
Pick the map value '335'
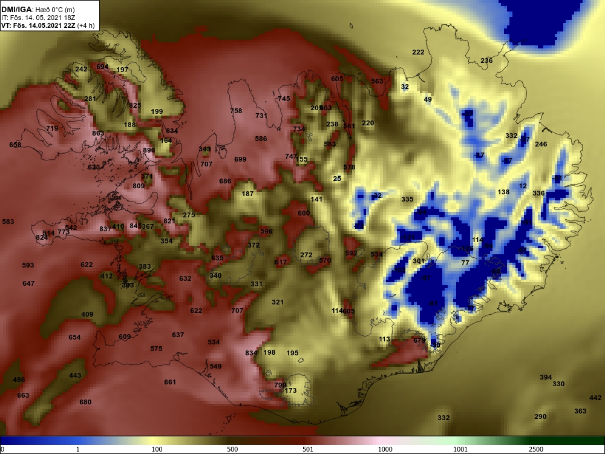click(x=407, y=199)
